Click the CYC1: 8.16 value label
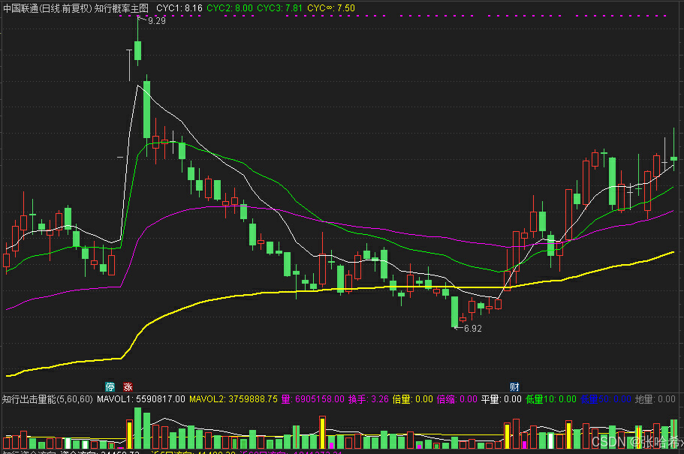Image resolution: width=684 pixels, height=454 pixels. click(179, 8)
